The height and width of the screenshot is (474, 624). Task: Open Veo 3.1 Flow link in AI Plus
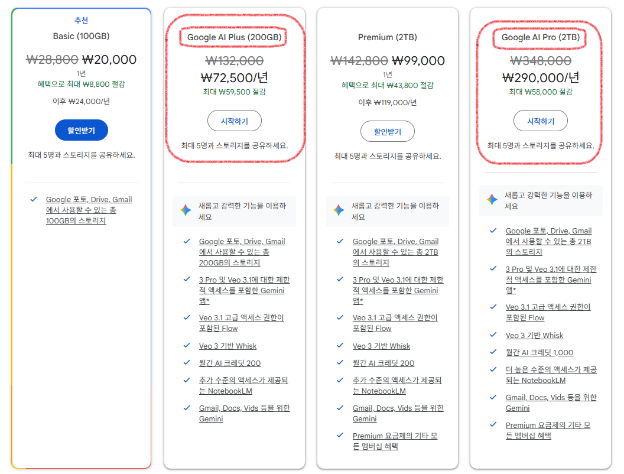[x=242, y=323]
